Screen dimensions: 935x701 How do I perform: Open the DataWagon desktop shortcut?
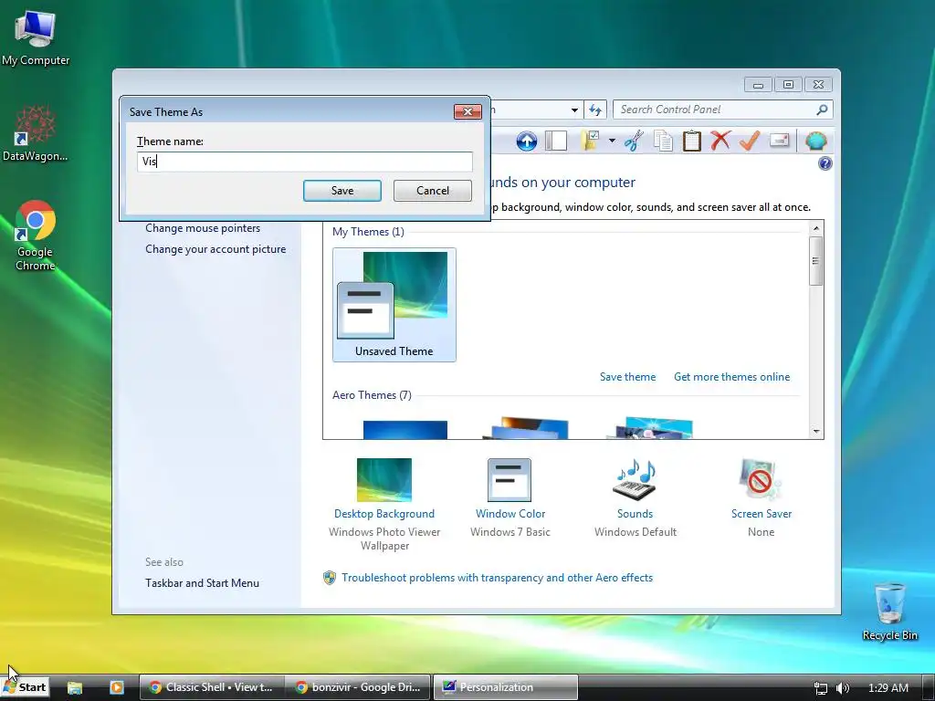pyautogui.click(x=35, y=133)
